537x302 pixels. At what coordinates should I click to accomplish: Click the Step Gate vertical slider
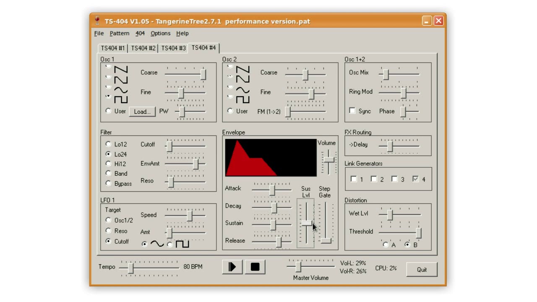tap(326, 223)
